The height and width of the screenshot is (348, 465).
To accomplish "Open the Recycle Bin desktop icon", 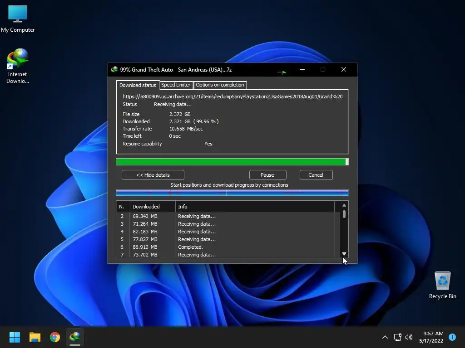I will [x=442, y=285].
